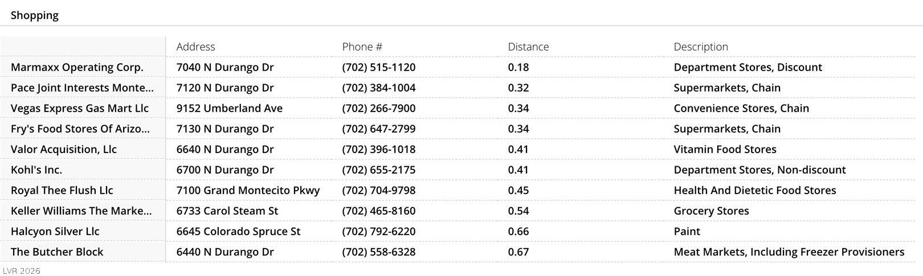This screenshot has width=923, height=276.
Task: Open Royal Thee Flush Llc entry
Action: click(62, 190)
